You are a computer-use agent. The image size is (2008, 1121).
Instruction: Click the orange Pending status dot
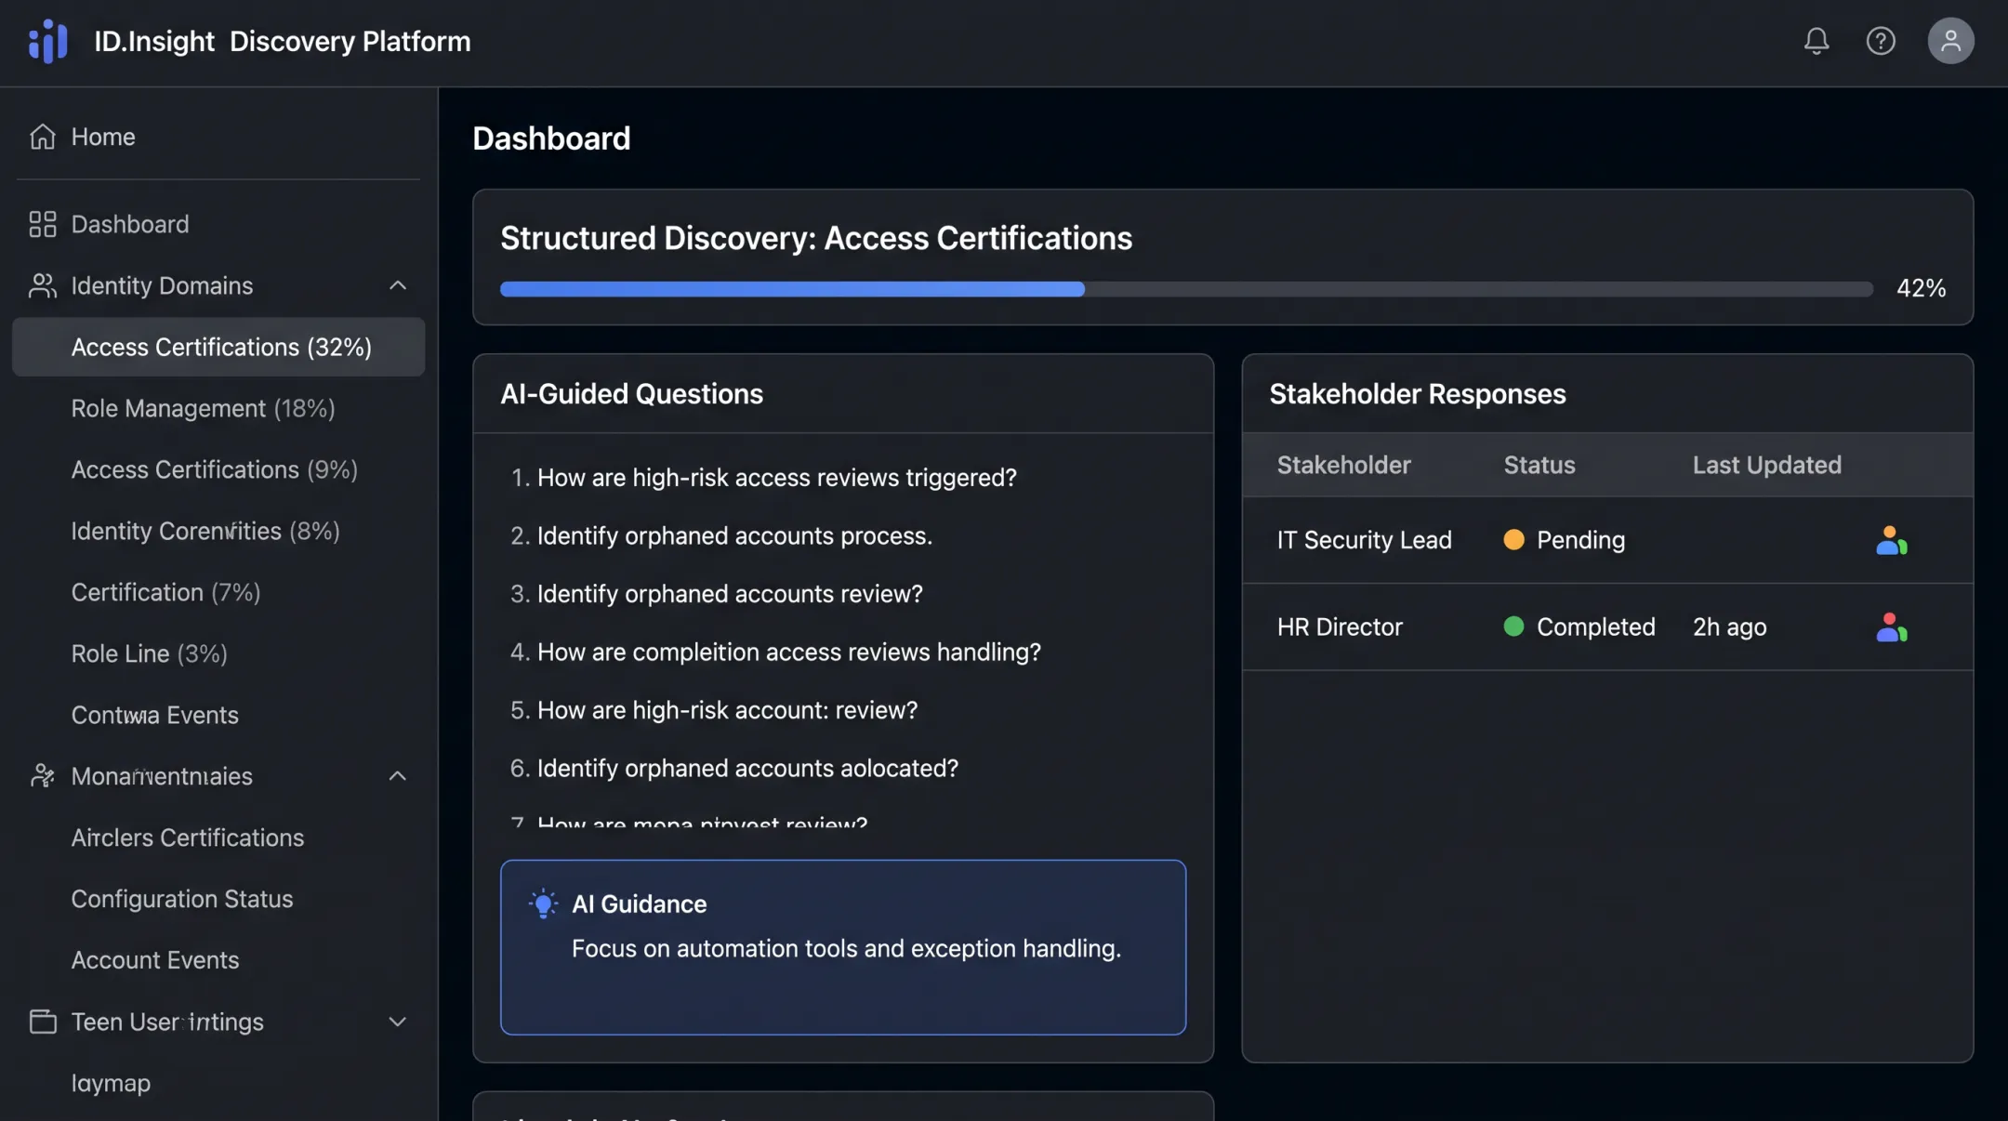pos(1513,540)
